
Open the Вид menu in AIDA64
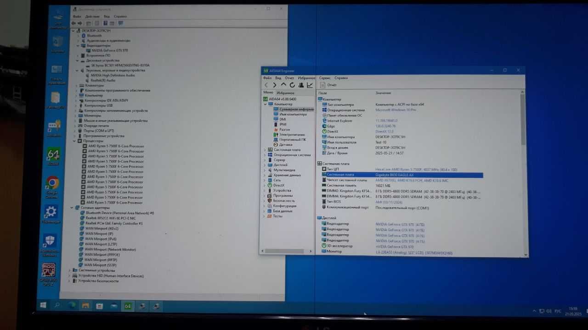[278, 78]
